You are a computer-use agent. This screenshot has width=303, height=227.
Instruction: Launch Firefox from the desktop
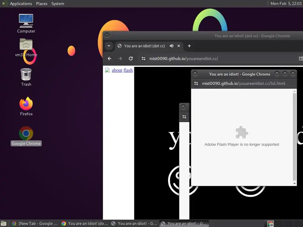(26, 106)
